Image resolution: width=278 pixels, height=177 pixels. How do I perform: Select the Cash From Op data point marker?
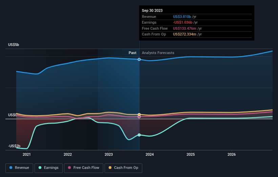pos(139,115)
